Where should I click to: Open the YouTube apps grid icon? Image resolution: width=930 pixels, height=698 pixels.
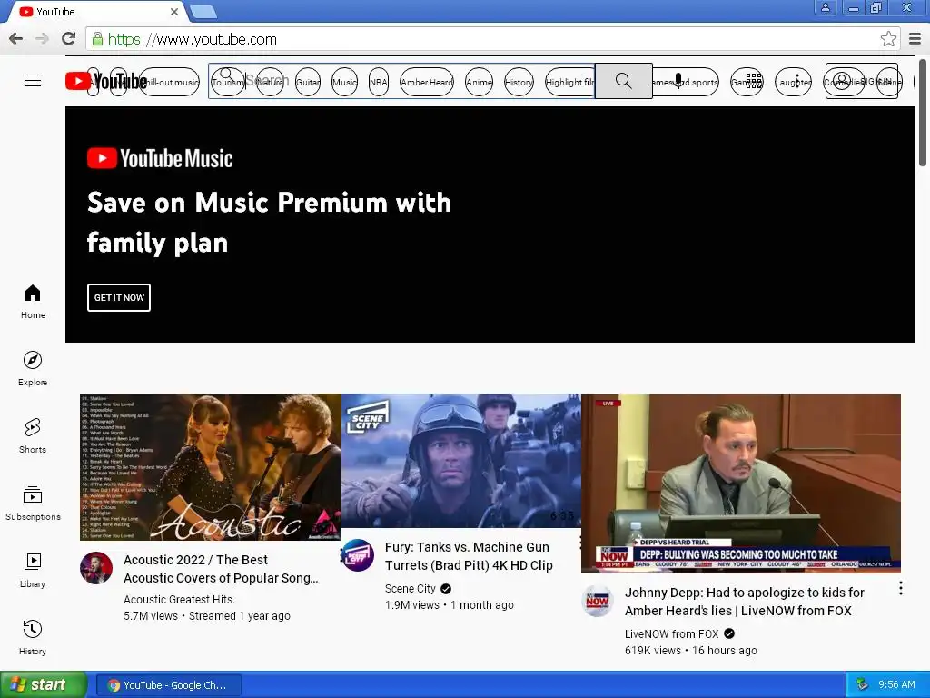click(x=753, y=81)
